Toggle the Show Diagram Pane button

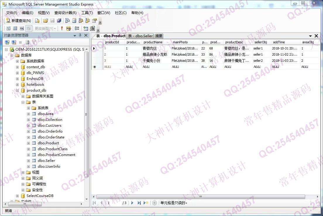8,28
